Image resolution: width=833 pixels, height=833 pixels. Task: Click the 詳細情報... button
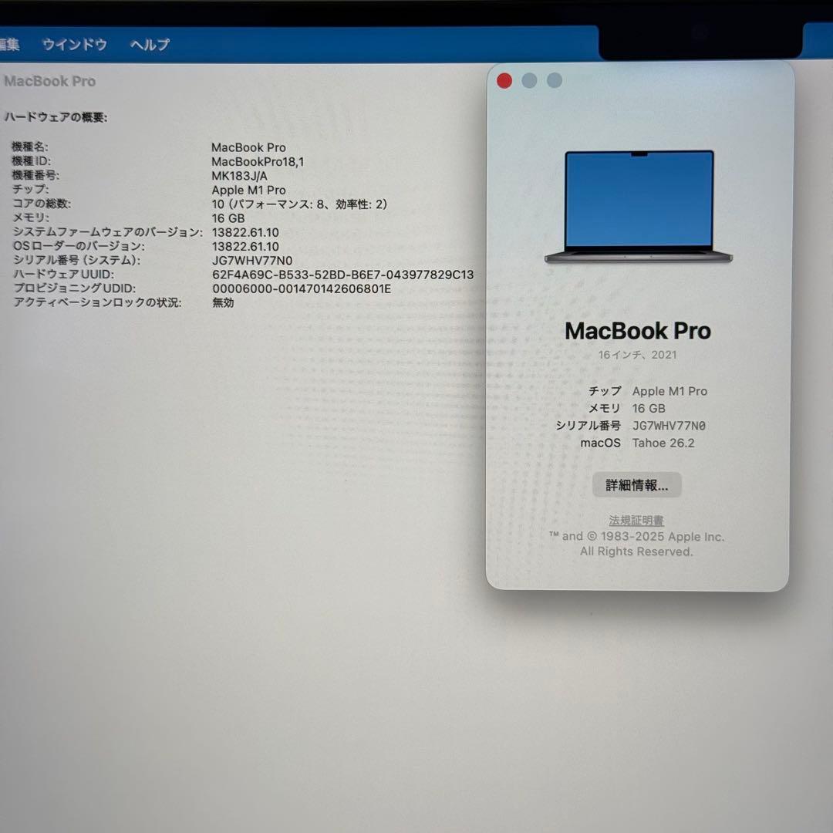click(636, 484)
